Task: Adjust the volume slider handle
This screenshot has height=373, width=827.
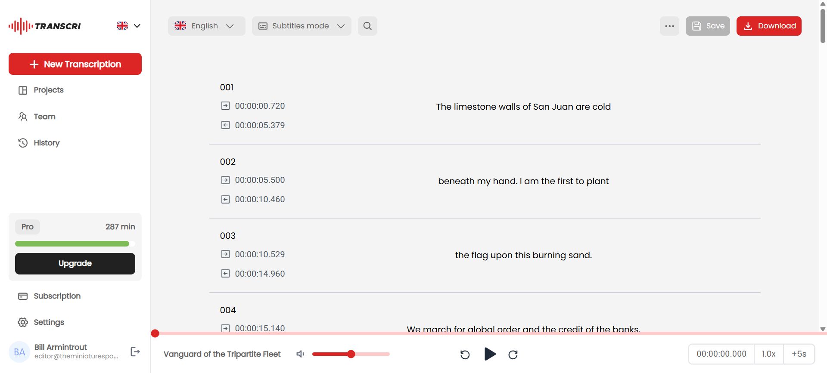Action: [351, 354]
